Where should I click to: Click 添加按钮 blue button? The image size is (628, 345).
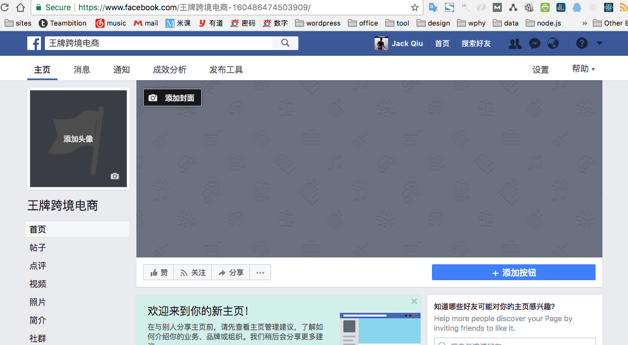tap(513, 272)
